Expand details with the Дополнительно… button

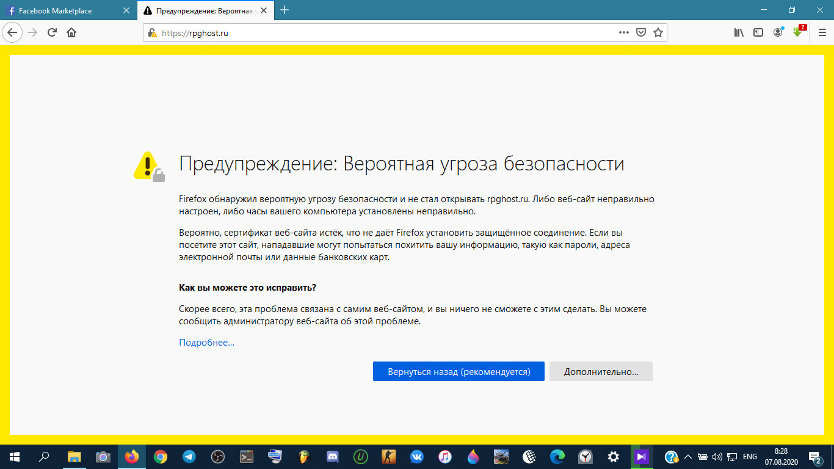coord(601,371)
